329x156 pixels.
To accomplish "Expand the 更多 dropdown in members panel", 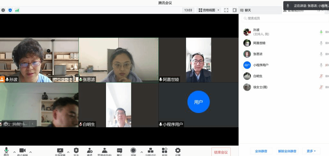I will tap(311, 151).
